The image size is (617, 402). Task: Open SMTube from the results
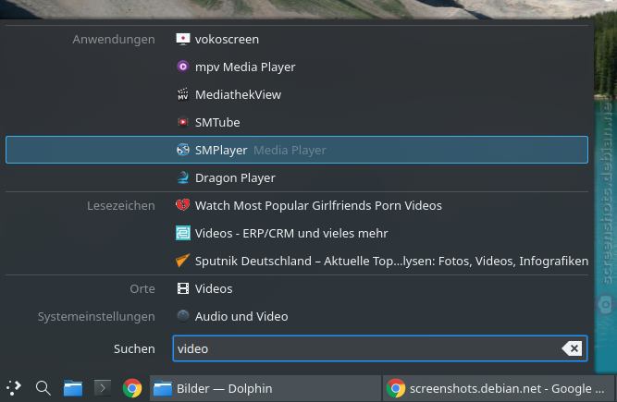point(297,122)
